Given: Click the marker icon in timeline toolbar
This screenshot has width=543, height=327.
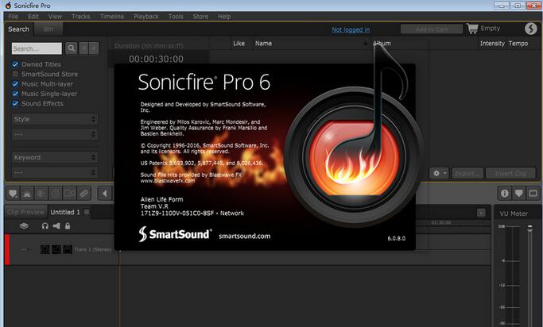Looking at the screenshot, I should (13, 194).
